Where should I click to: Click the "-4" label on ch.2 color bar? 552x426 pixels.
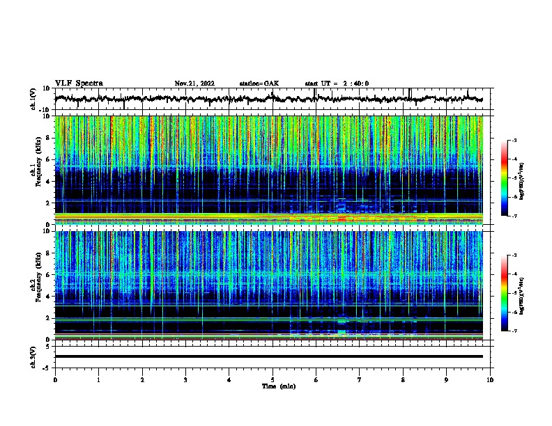coord(514,274)
